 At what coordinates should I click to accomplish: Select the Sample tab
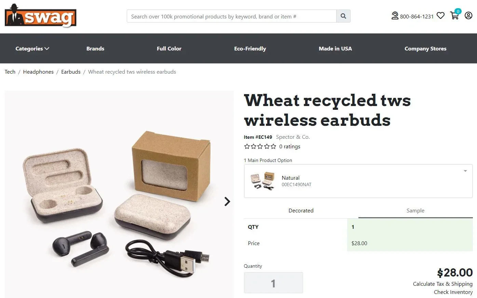click(415, 210)
